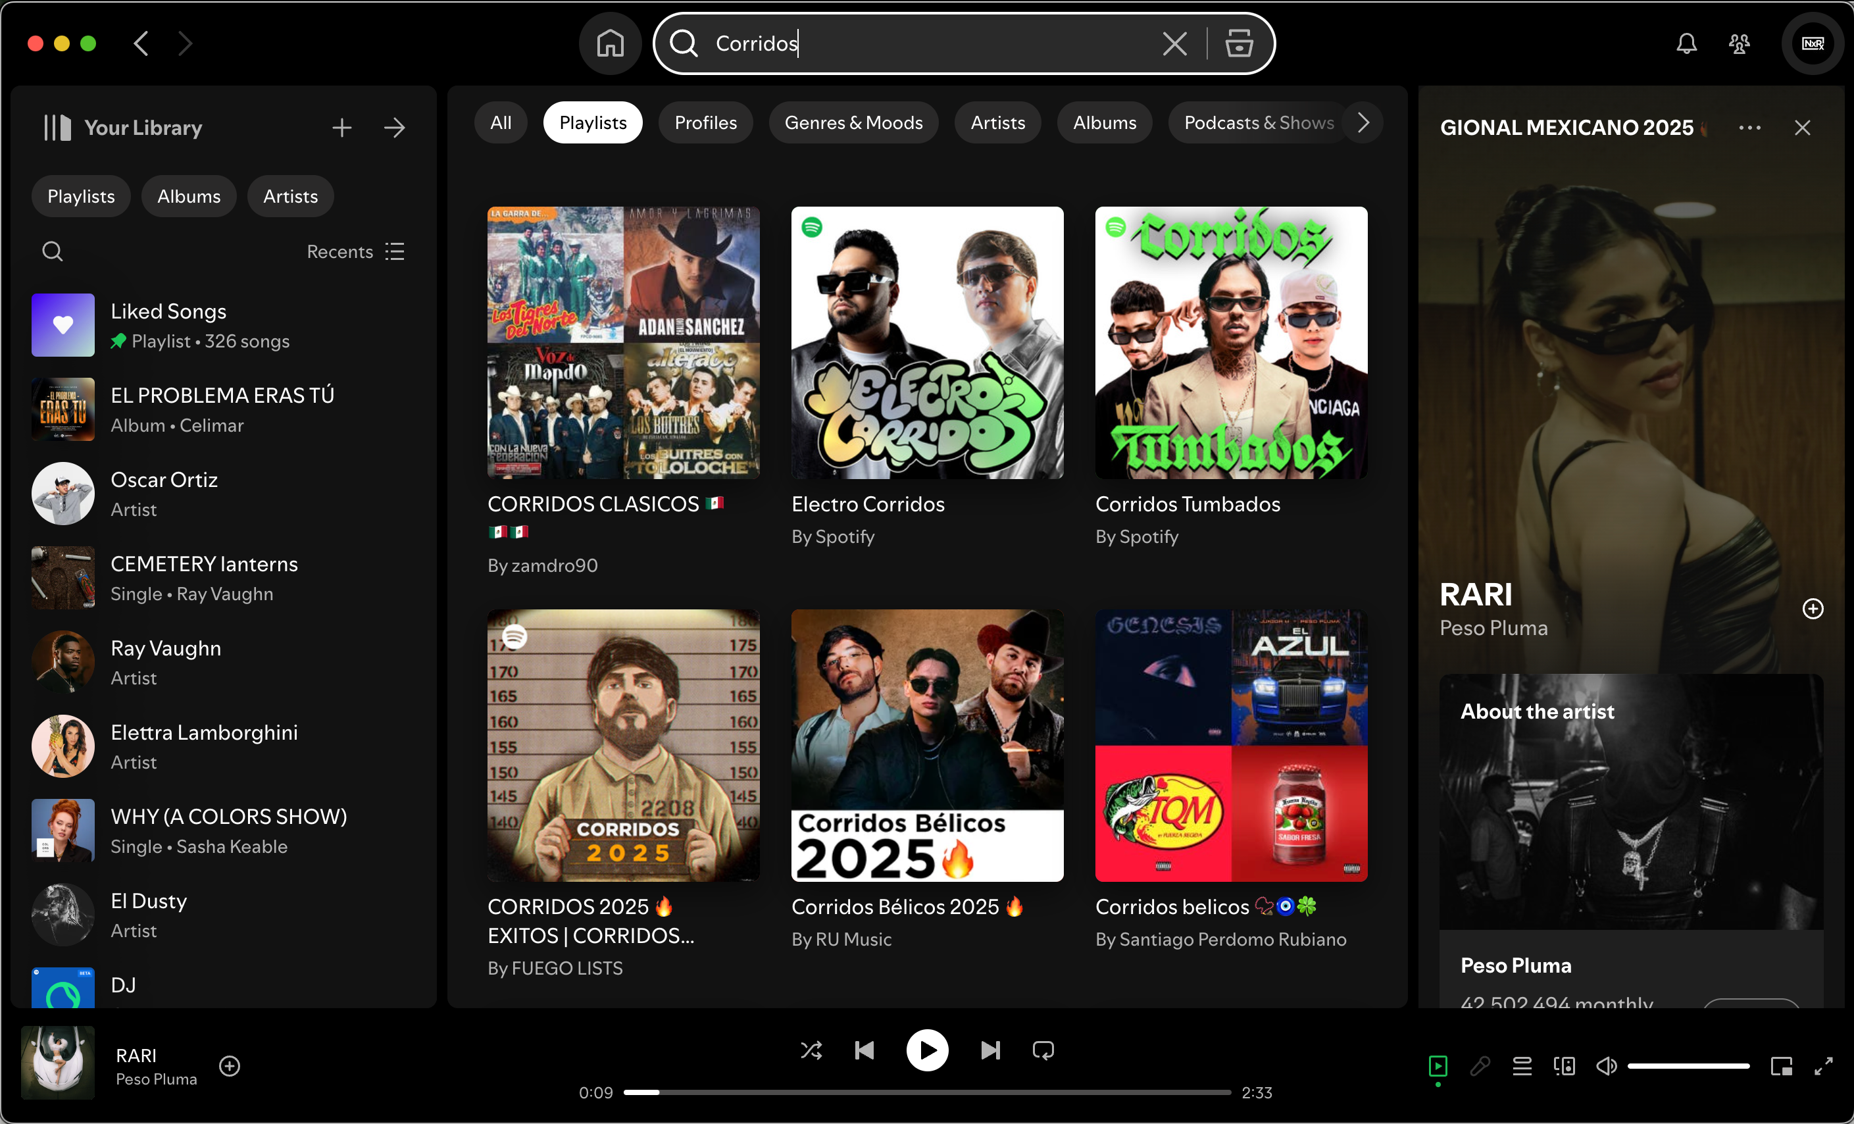Open Corridos belicos by Santiago Perdomo title
The width and height of the screenshot is (1854, 1124).
click(1206, 907)
